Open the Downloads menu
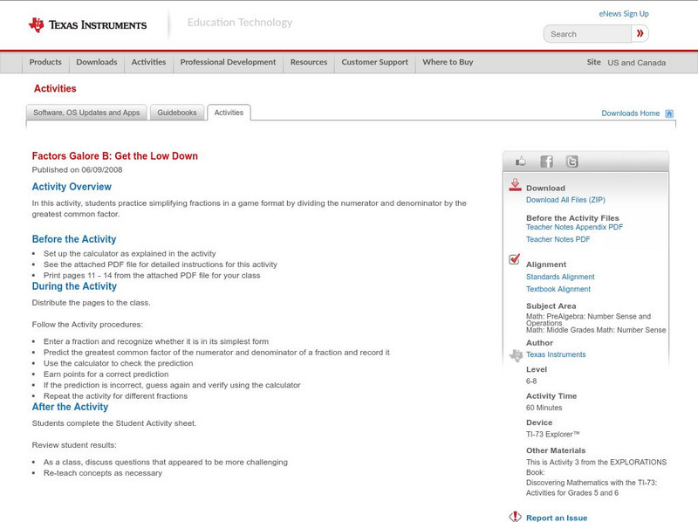The height and width of the screenshot is (522, 698). tap(97, 62)
